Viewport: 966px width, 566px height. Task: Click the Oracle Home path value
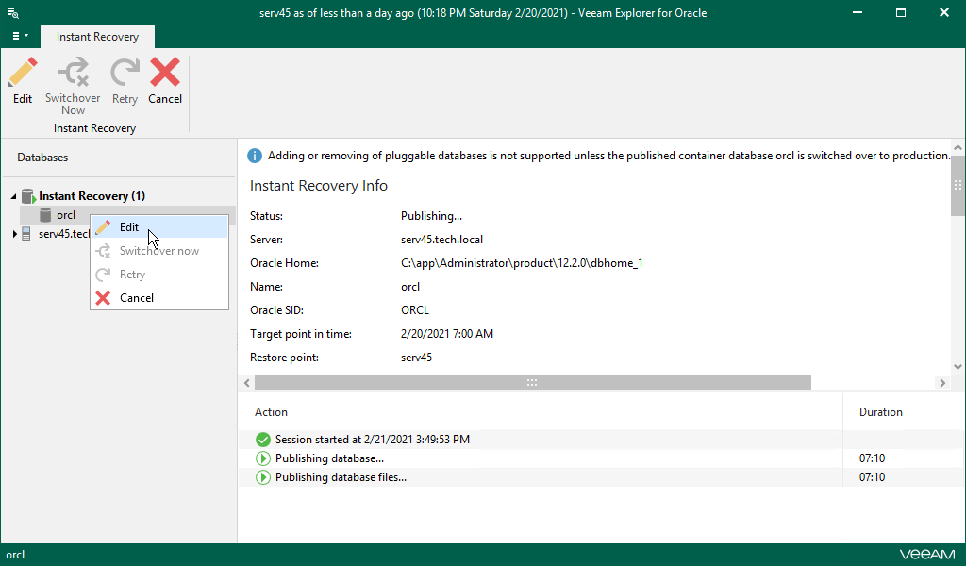pyautogui.click(x=522, y=263)
